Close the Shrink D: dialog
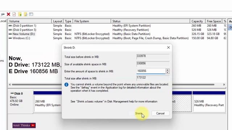The image size is (232, 130). coord(168,47)
